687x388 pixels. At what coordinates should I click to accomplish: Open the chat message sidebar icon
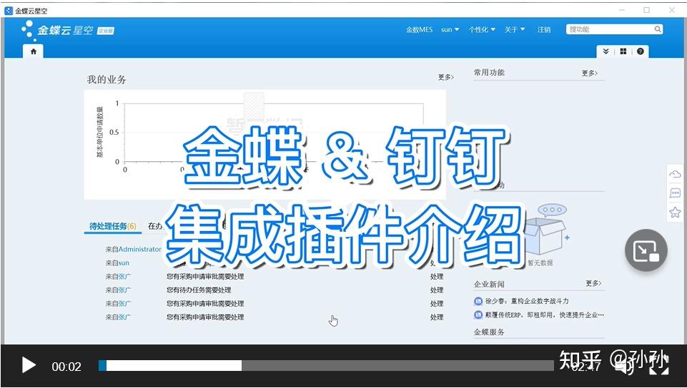[675, 193]
